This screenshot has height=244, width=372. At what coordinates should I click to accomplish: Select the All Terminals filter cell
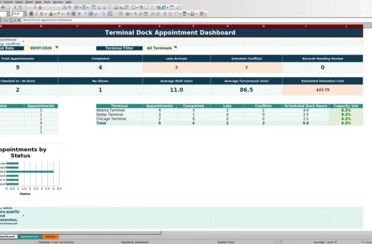click(x=159, y=48)
